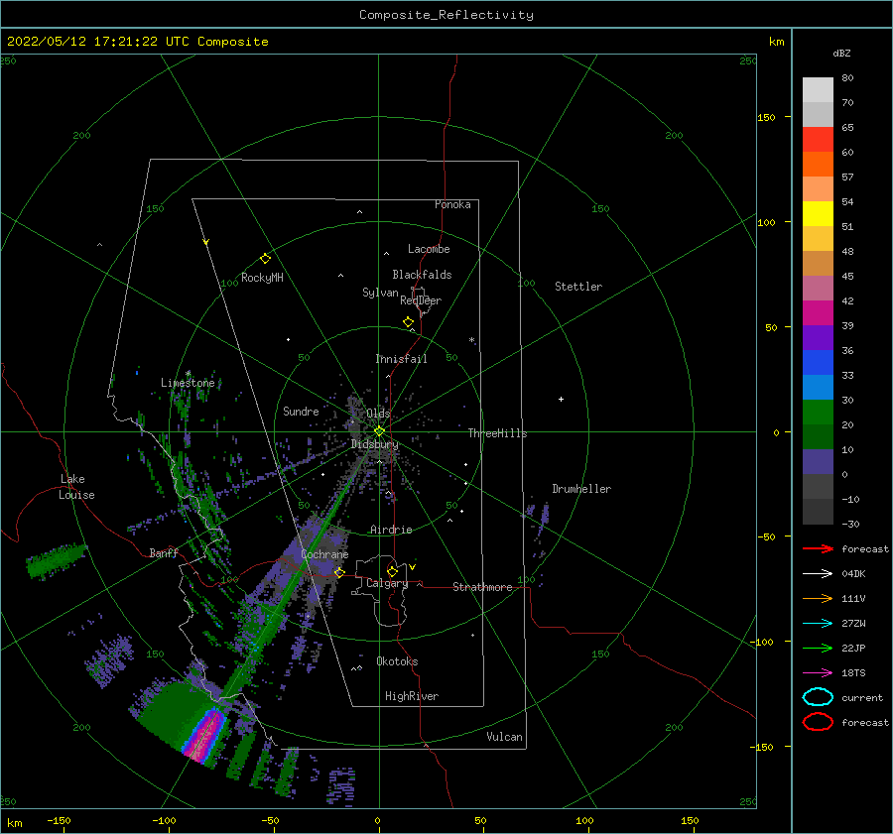Viewport: 893px width, 834px height.
Task: Click the Lake Louise label
Action: tap(77, 487)
